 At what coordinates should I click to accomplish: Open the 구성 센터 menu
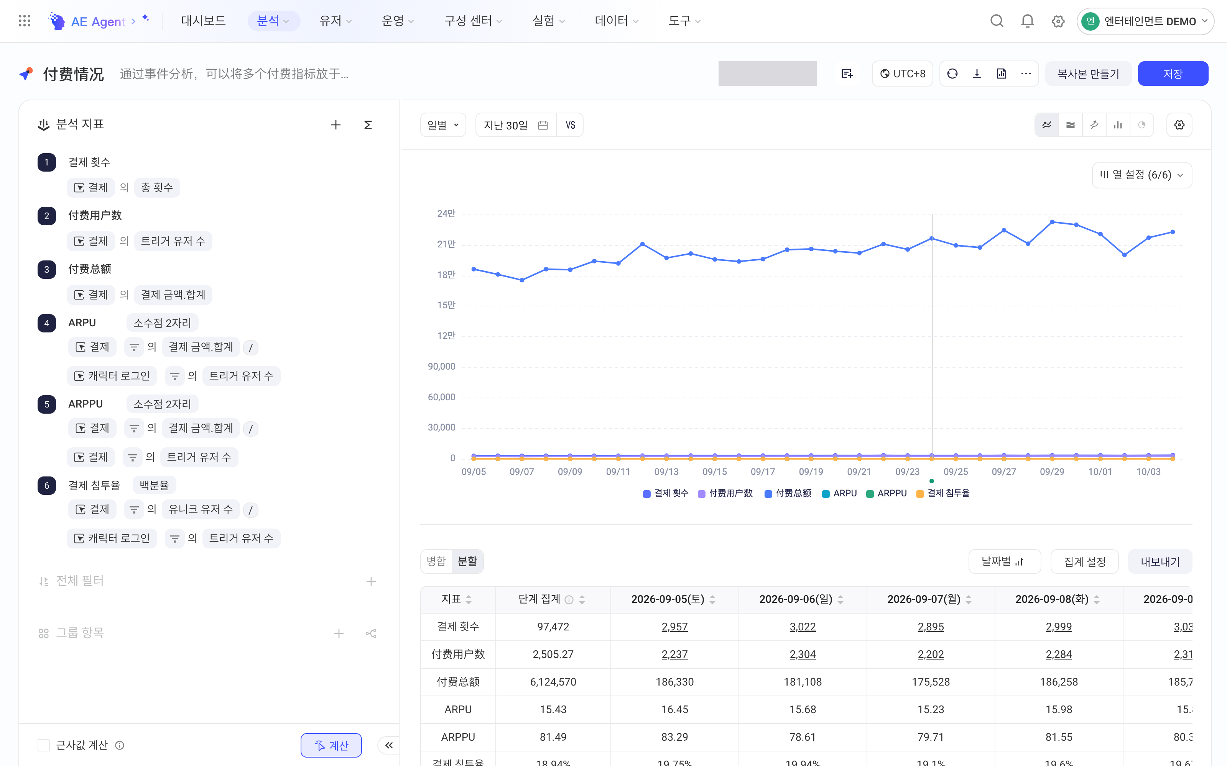472,21
